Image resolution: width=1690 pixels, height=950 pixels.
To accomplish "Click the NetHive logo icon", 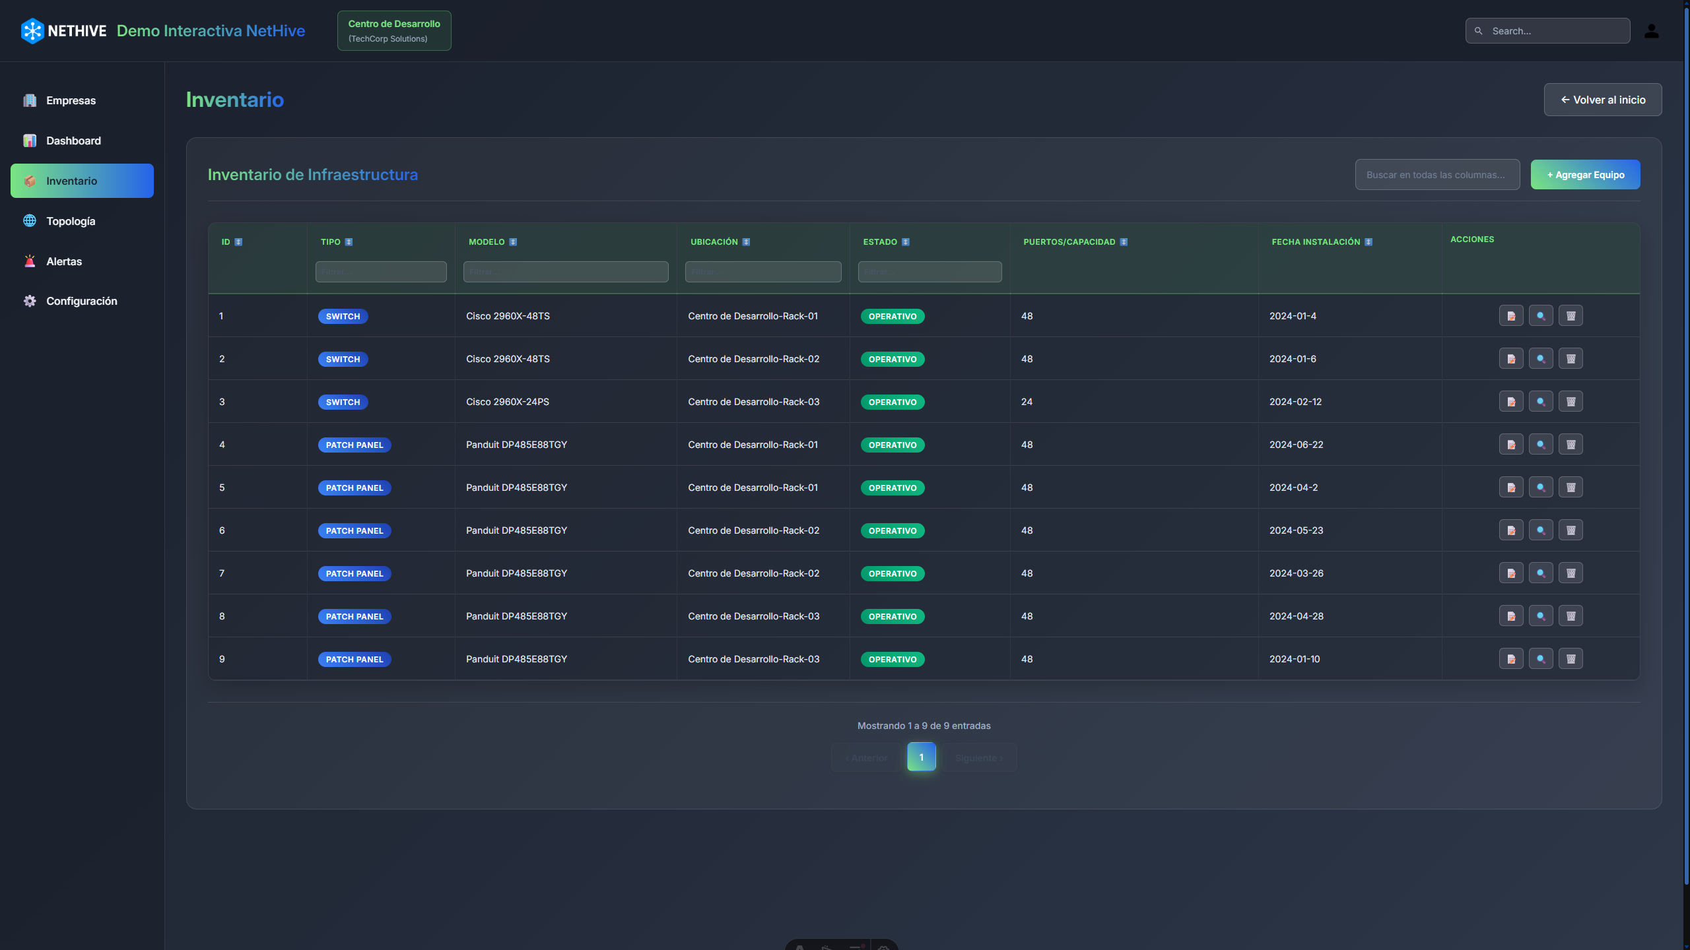I will click(x=32, y=31).
